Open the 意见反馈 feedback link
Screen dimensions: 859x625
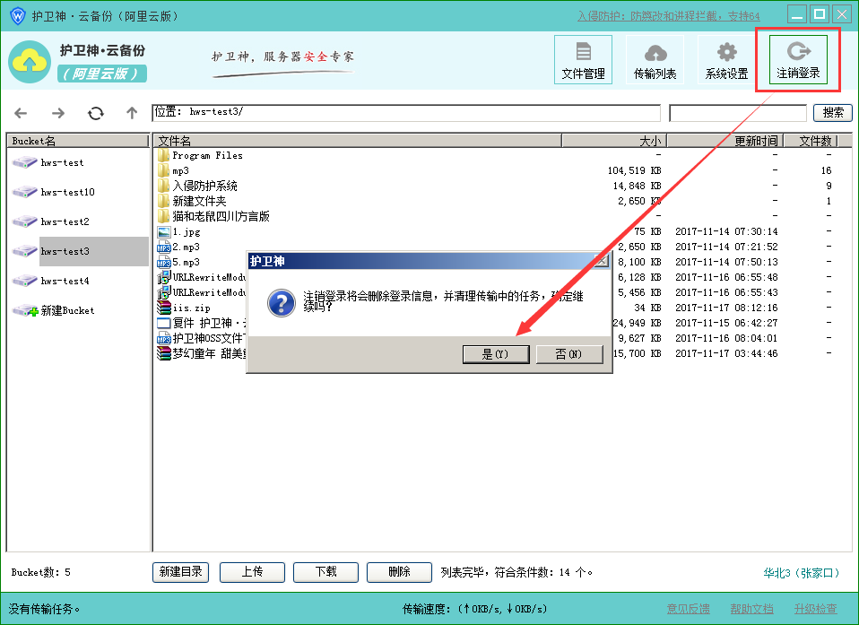click(x=688, y=609)
